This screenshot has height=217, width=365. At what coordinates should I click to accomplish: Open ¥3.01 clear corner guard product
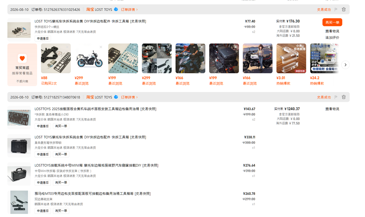[x=291, y=58]
